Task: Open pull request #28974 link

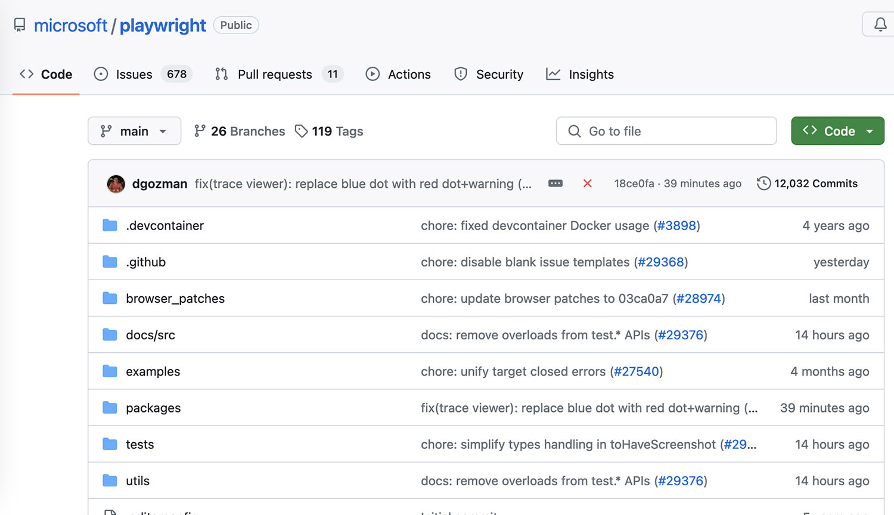Action: [699, 298]
